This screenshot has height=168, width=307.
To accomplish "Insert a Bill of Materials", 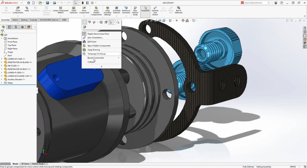I will (179, 10).
